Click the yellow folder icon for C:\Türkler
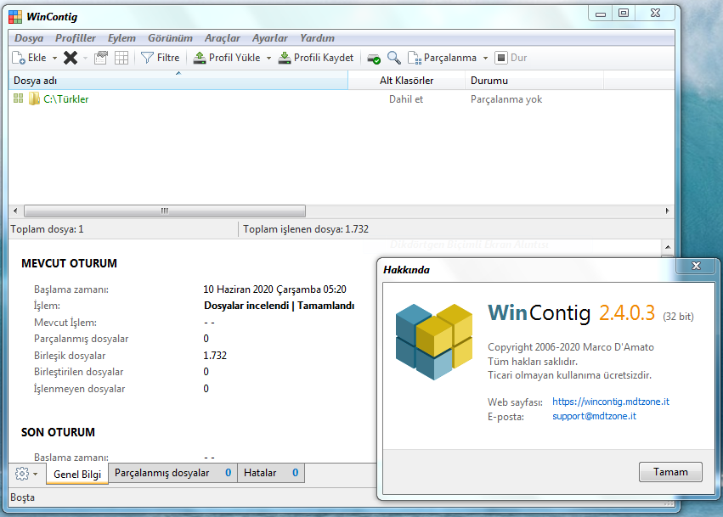 pos(34,99)
